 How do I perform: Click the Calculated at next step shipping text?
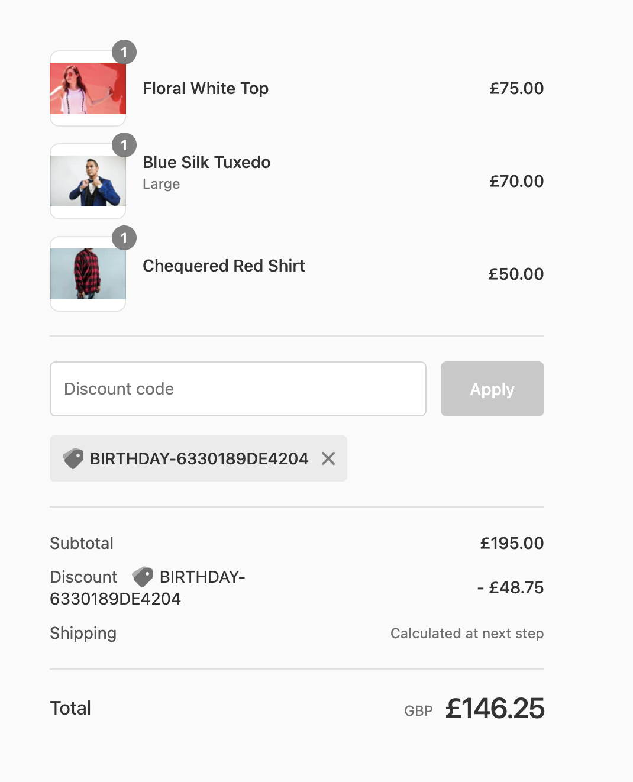[x=467, y=634]
